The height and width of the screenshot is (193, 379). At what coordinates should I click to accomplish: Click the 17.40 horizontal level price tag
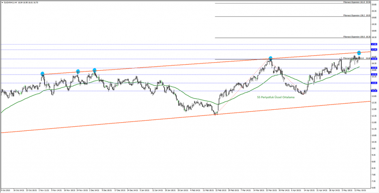374,50
